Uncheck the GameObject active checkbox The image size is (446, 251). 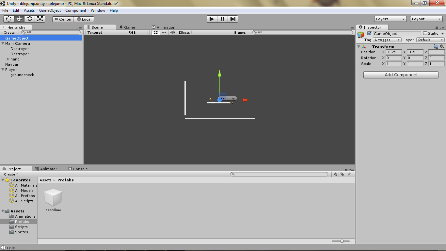click(x=369, y=33)
